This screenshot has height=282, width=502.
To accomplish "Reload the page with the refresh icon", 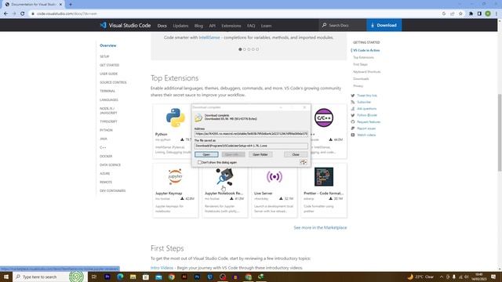I will tap(23, 13).
